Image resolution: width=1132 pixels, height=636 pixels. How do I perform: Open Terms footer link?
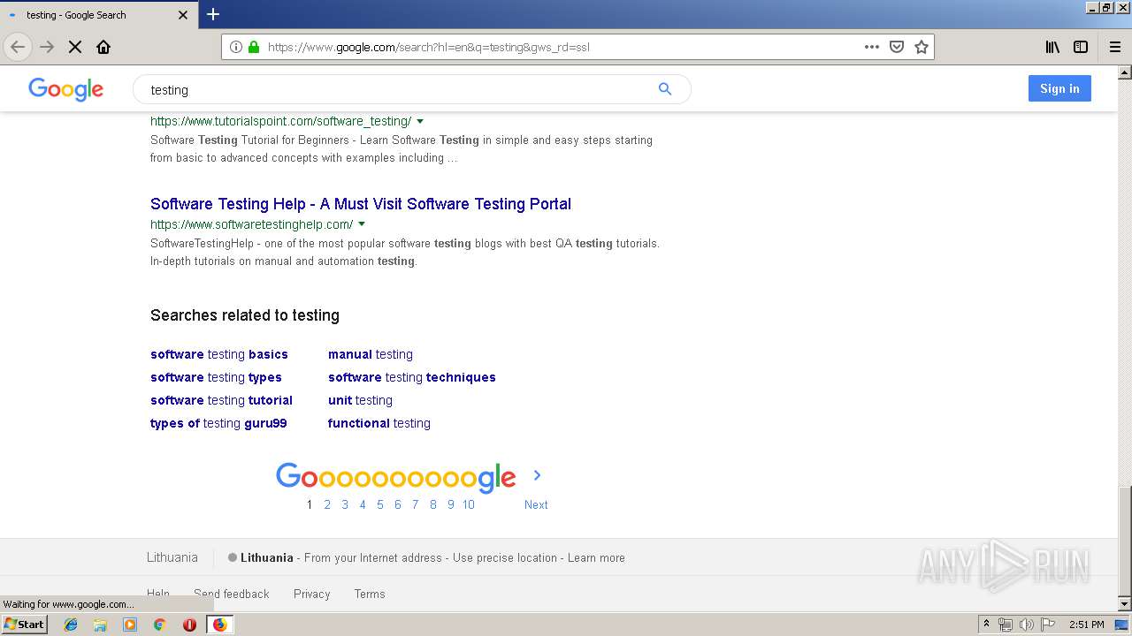(370, 594)
